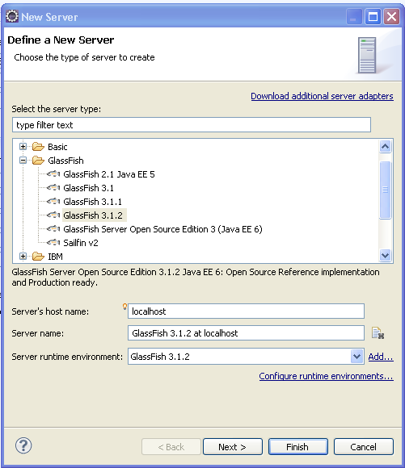
Task: Click the Finish button
Action: click(x=298, y=446)
